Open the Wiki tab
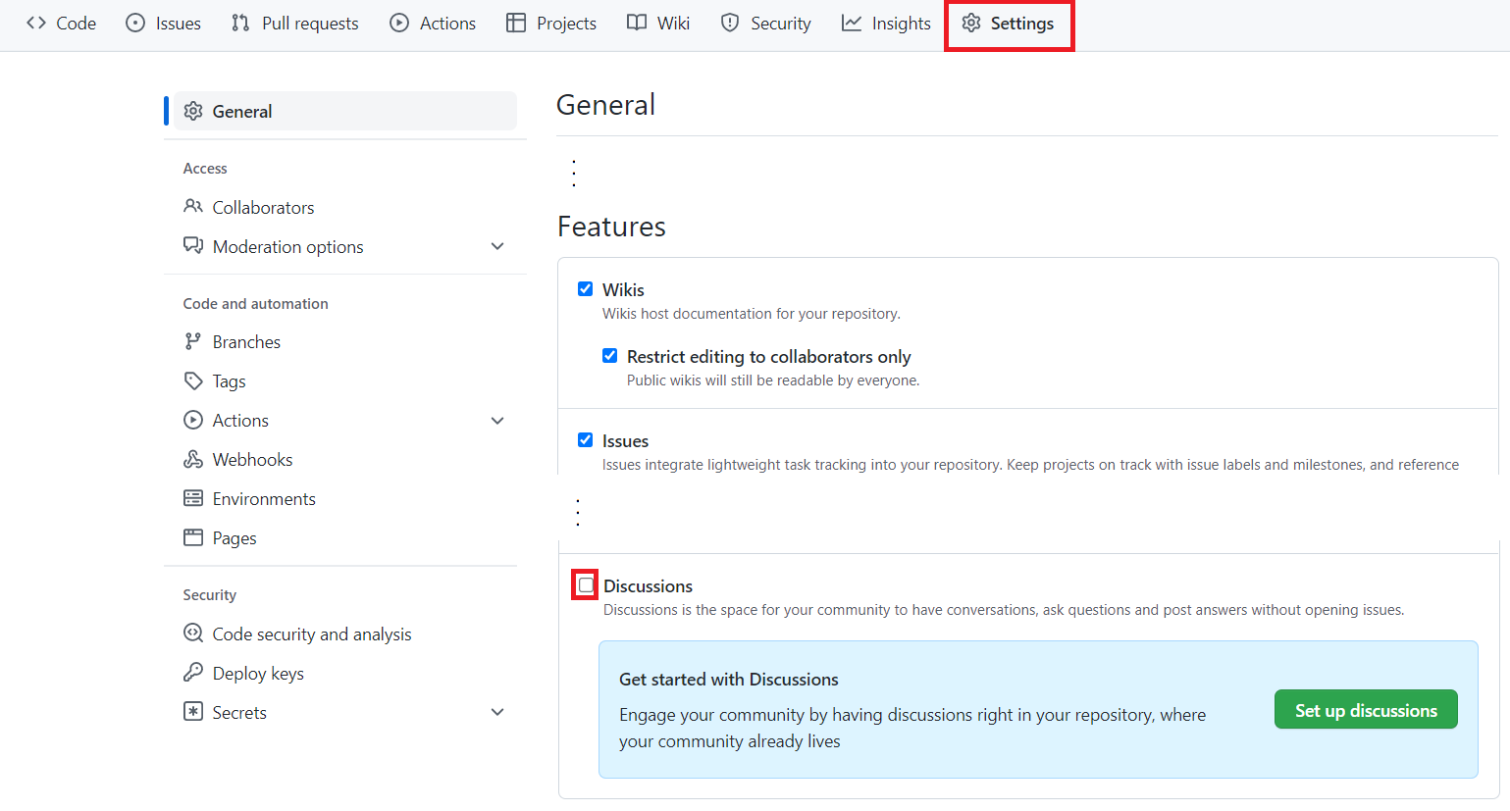 [658, 23]
